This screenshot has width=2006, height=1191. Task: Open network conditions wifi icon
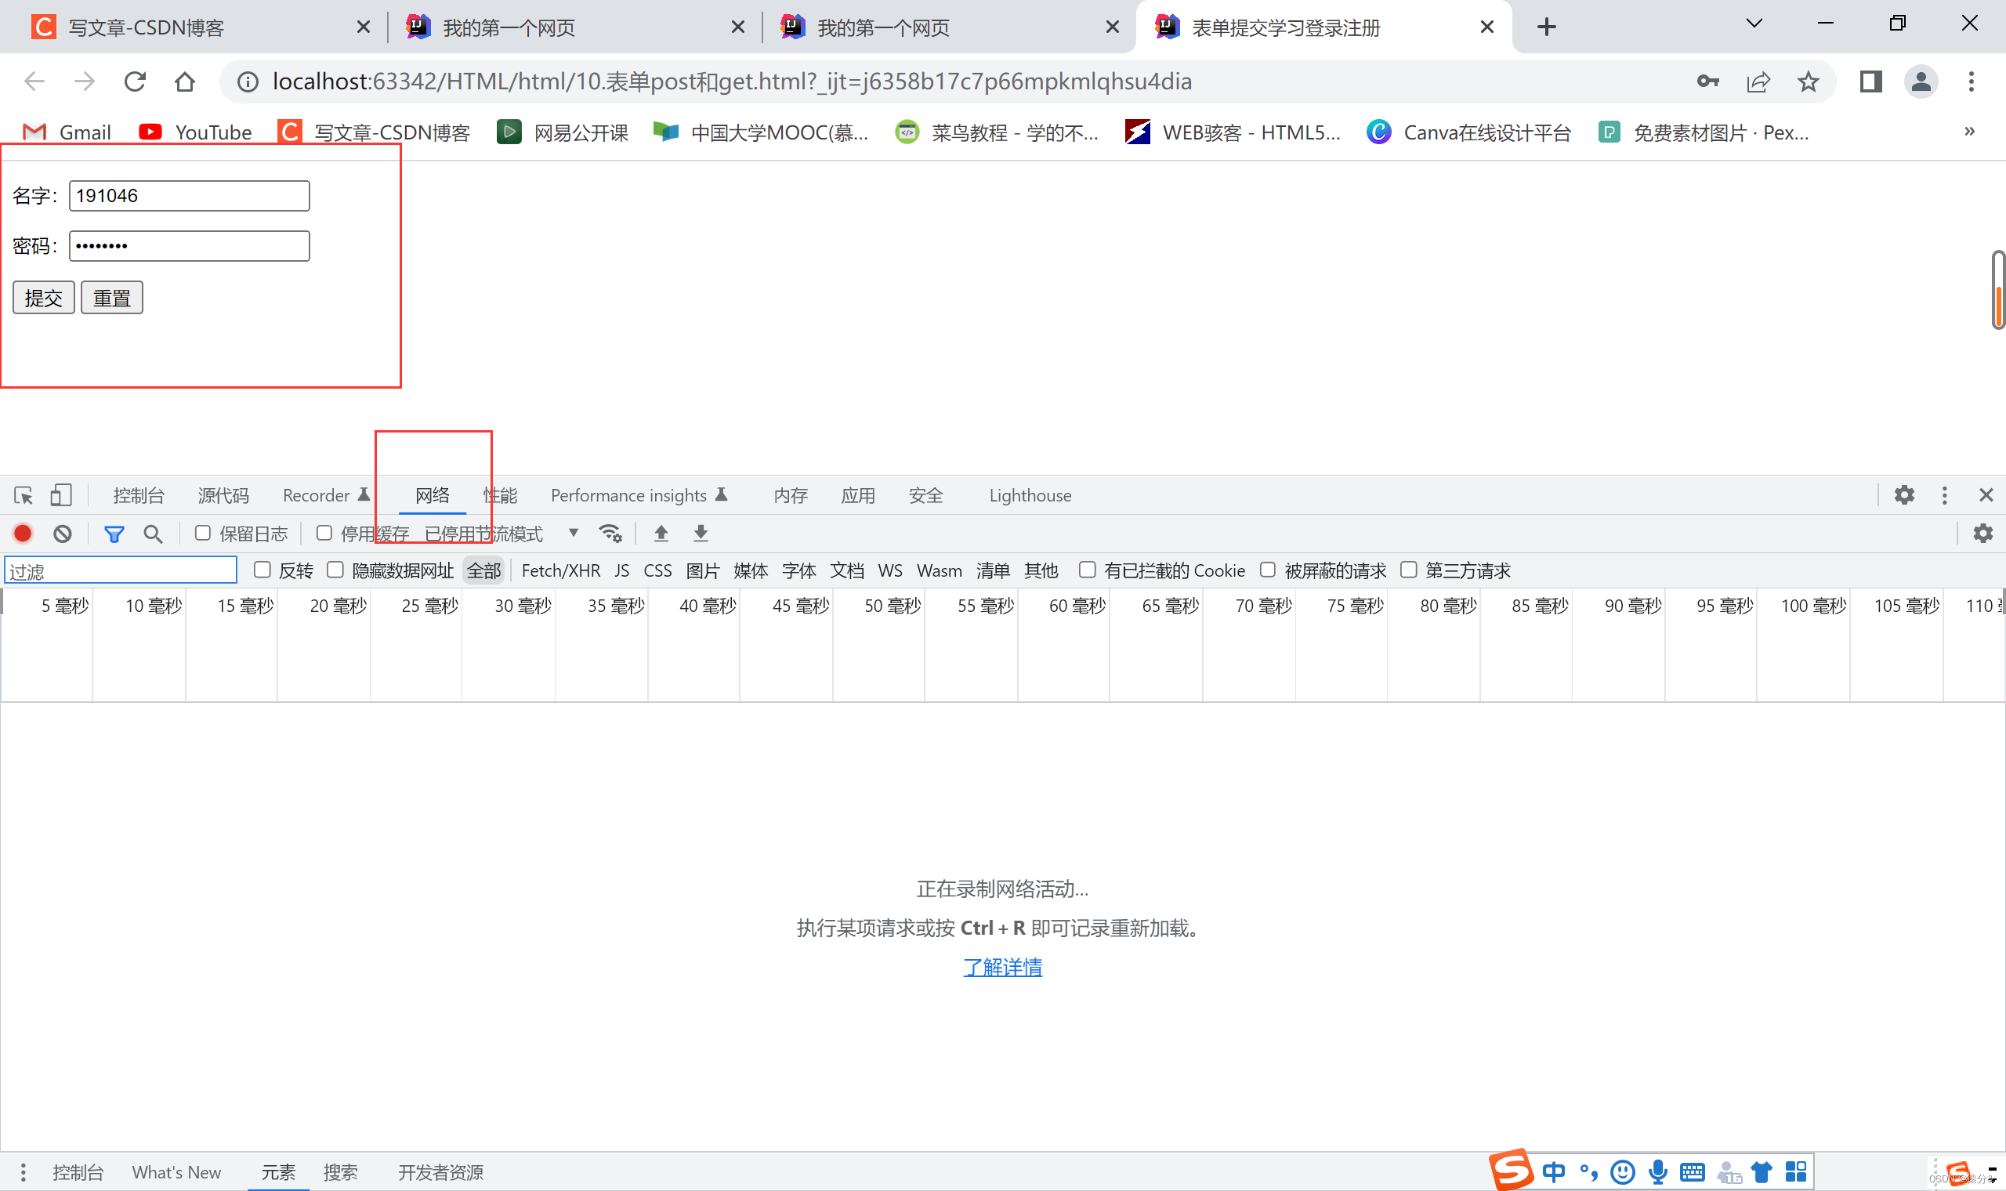610,533
